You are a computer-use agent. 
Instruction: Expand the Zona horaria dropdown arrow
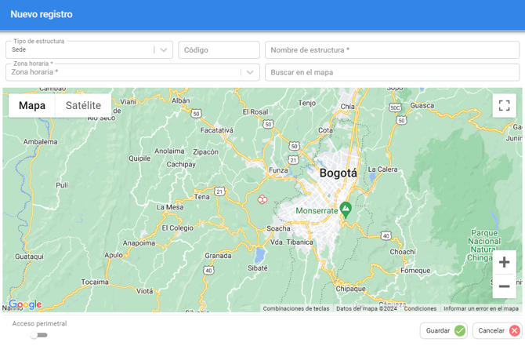tap(250, 72)
